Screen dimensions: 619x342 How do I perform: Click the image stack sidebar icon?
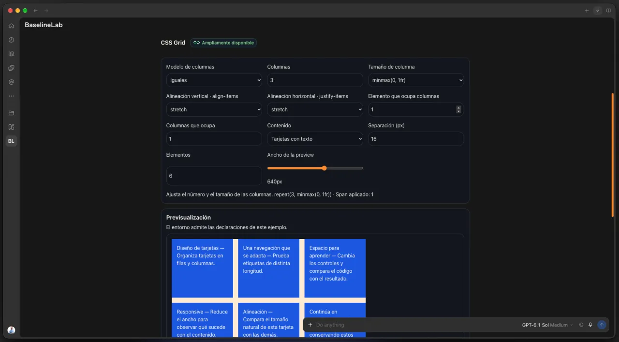11,68
